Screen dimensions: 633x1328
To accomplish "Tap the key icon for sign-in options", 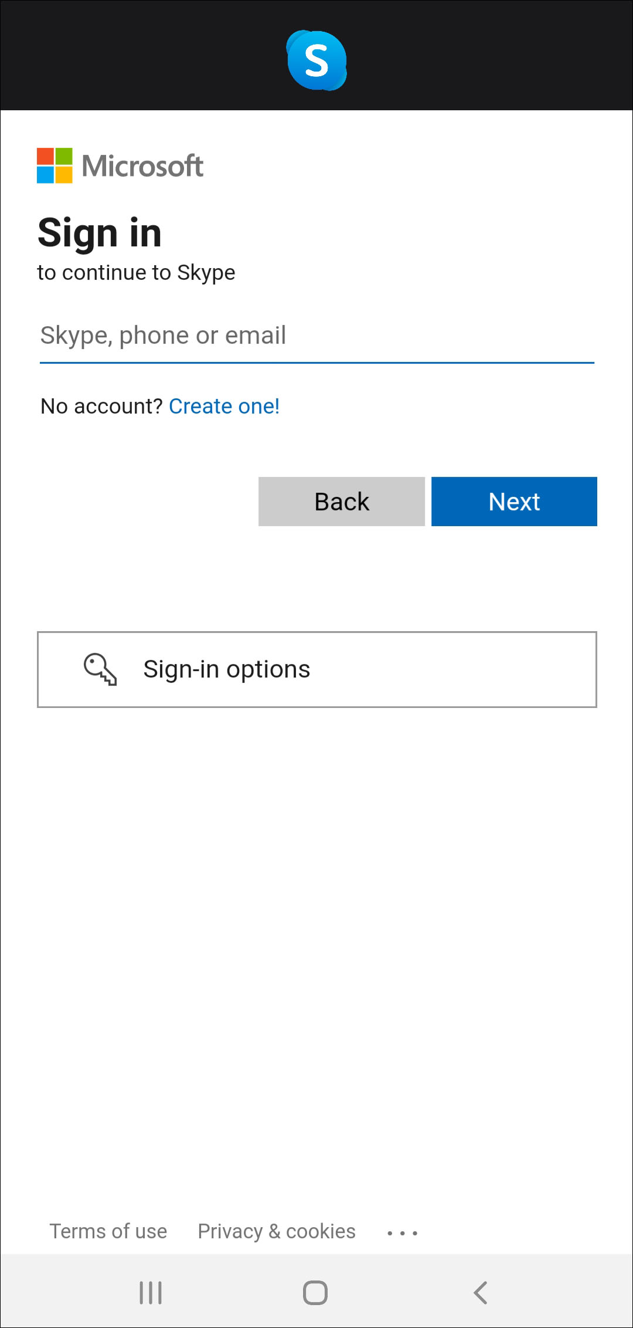I will (100, 669).
